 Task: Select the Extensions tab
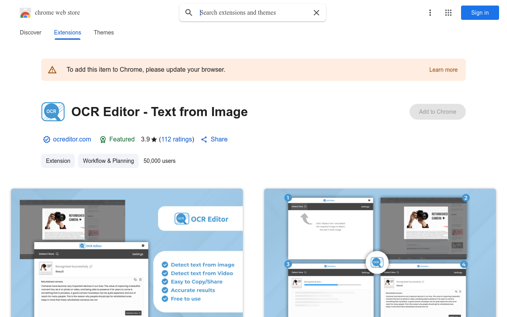[x=68, y=32]
